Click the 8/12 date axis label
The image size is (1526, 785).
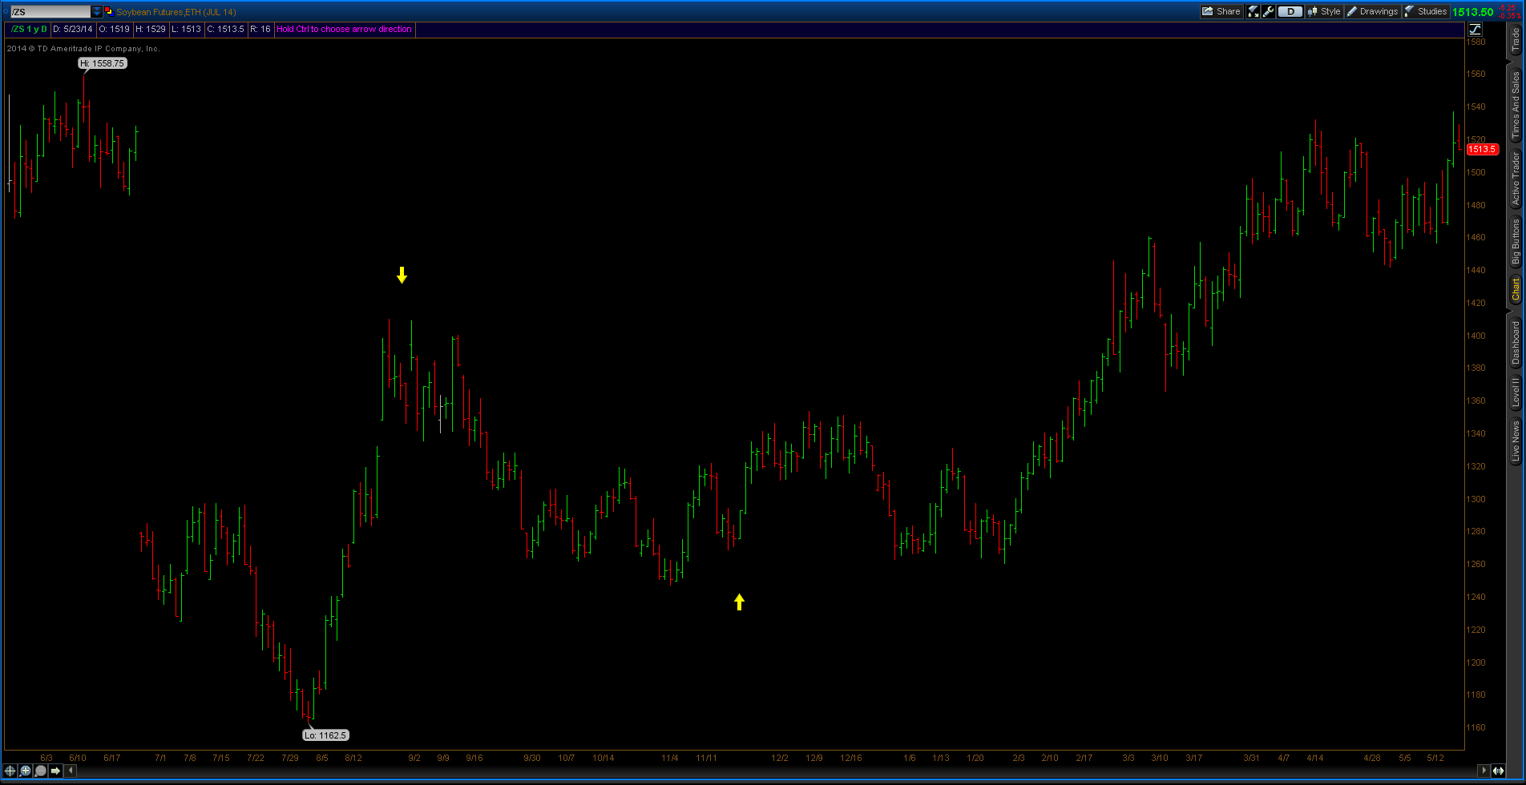click(x=353, y=758)
